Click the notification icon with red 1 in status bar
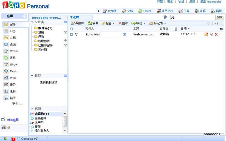 [x=13, y=139]
